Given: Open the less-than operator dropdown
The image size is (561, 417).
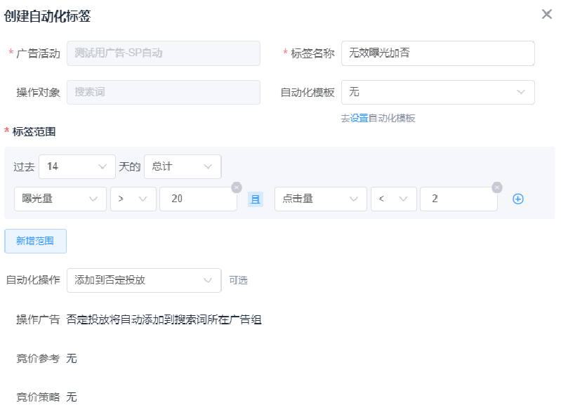Looking at the screenshot, I should (x=394, y=199).
